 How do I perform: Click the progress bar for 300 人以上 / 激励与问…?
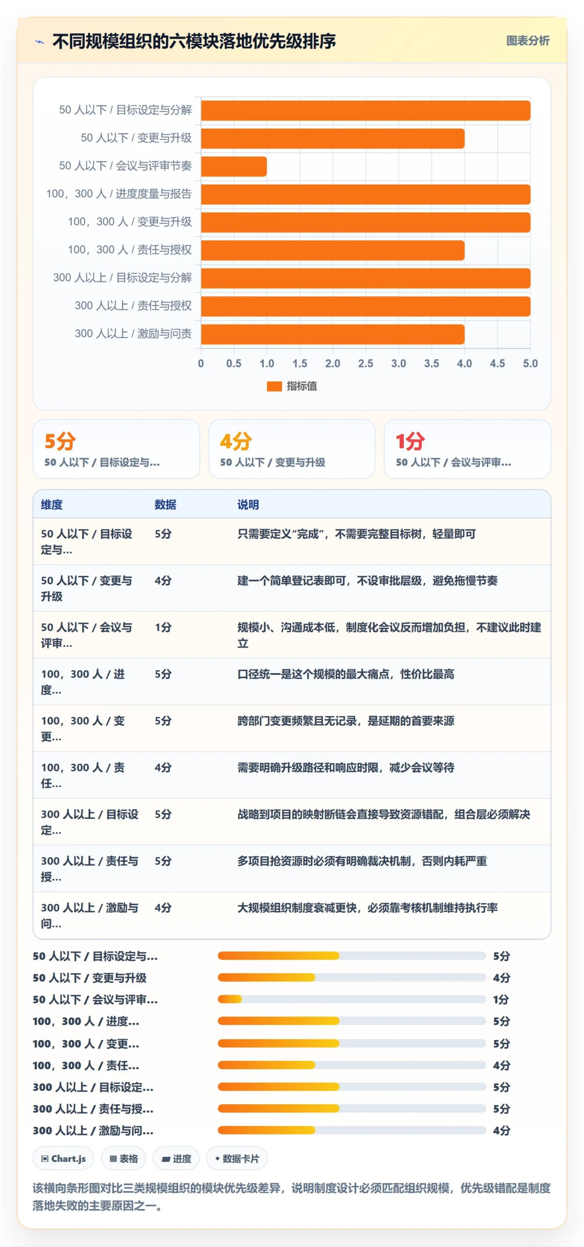pyautogui.click(x=352, y=1130)
